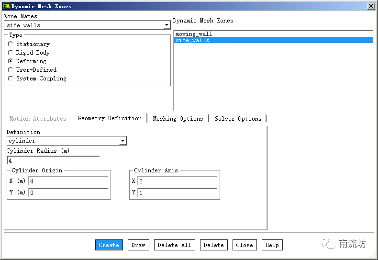Select the Stationary type radio button
The height and width of the screenshot is (260, 378).
(x=11, y=44)
